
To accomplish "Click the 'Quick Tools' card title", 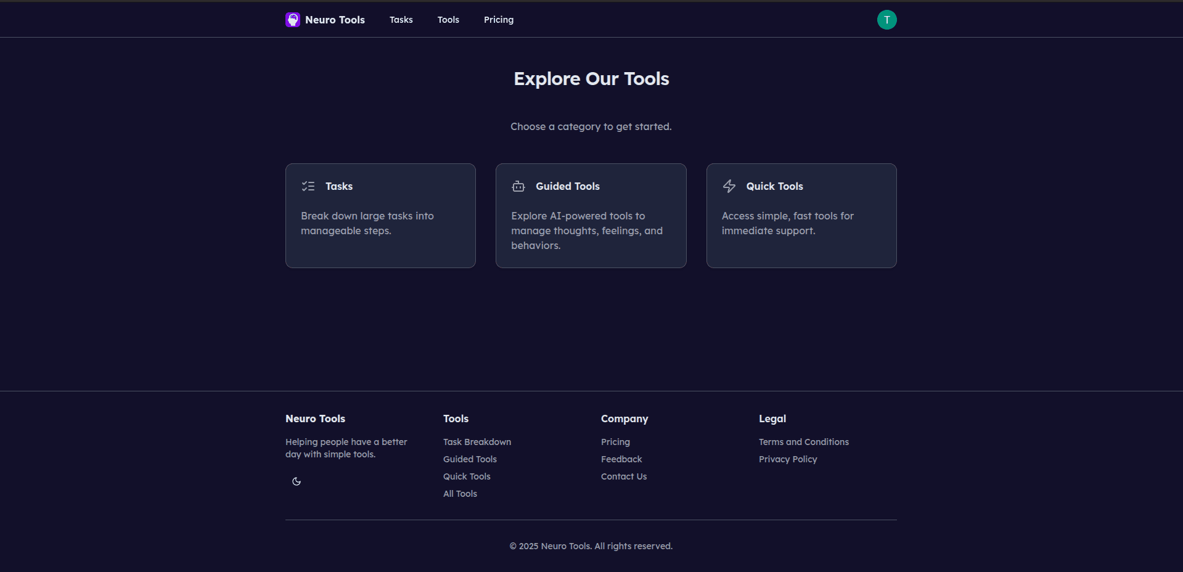I will click(775, 186).
